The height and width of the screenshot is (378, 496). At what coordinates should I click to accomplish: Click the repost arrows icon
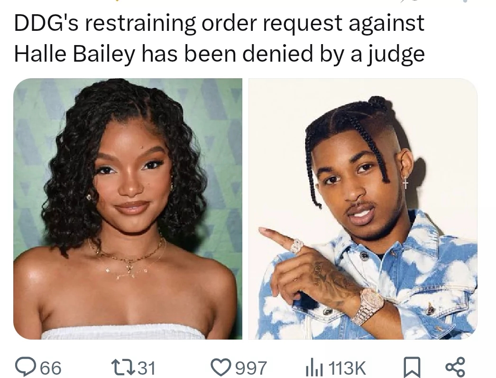[x=125, y=367]
